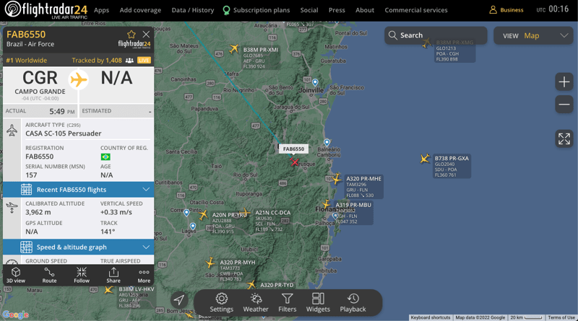Click the locate-me arrow button
Viewport: 578px width, 321px height.
coord(179,299)
